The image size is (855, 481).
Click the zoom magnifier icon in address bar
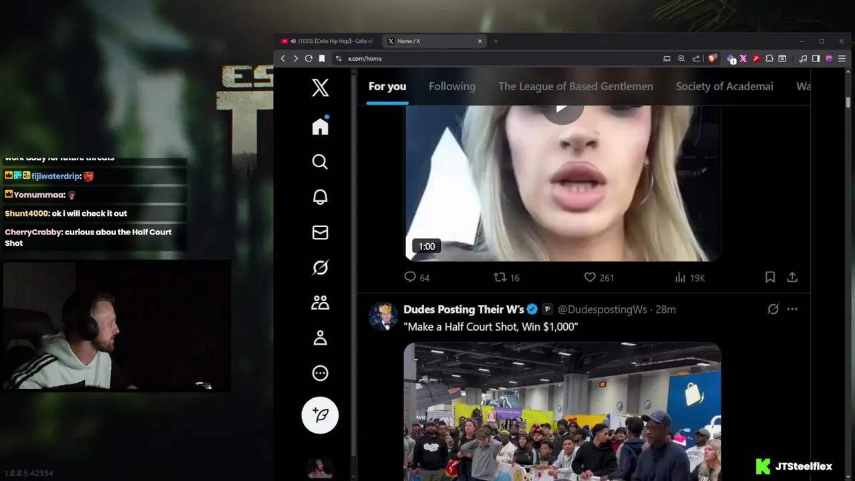click(x=681, y=59)
